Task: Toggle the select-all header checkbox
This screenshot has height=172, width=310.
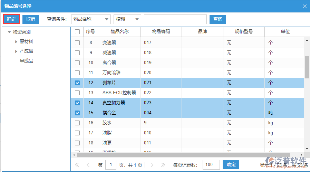Action: tap(77, 32)
